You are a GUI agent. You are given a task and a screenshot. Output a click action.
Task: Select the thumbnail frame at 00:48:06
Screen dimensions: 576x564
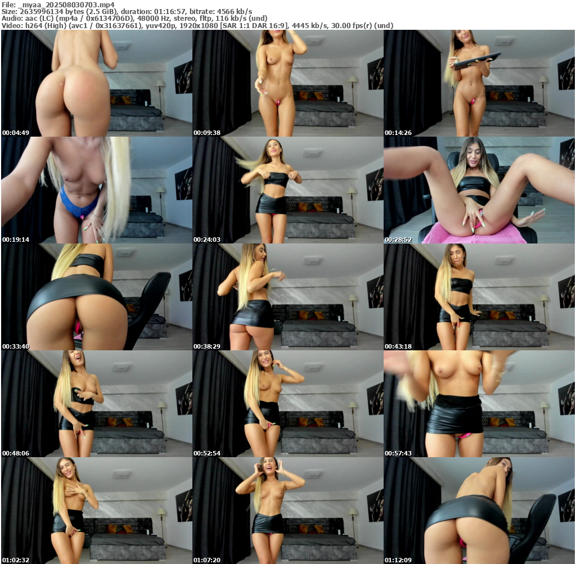[x=97, y=404]
